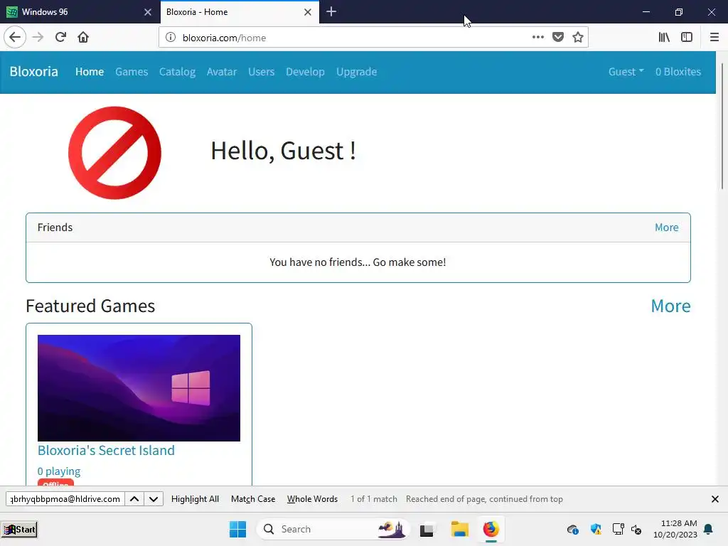Go to previous find match arrow
This screenshot has height=546, width=728.
134,498
